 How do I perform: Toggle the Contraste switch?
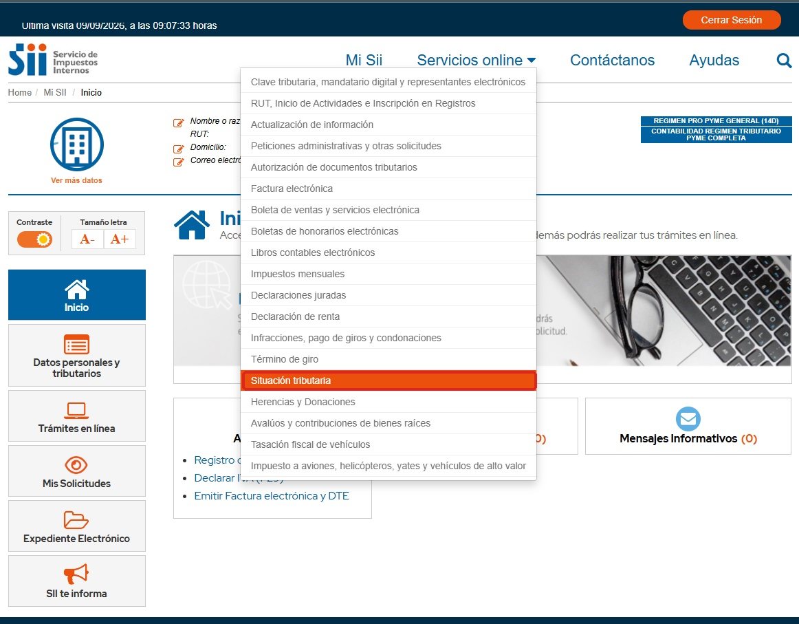coord(34,239)
